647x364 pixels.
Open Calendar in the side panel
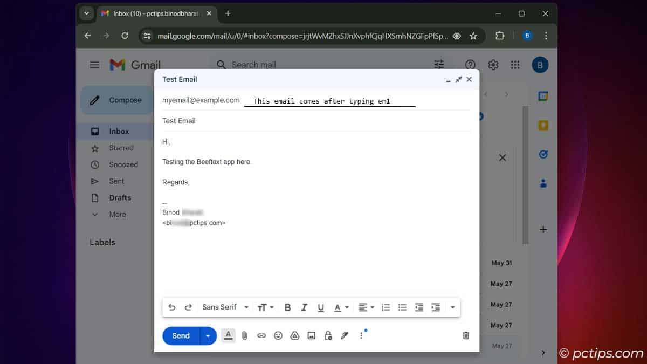point(543,94)
